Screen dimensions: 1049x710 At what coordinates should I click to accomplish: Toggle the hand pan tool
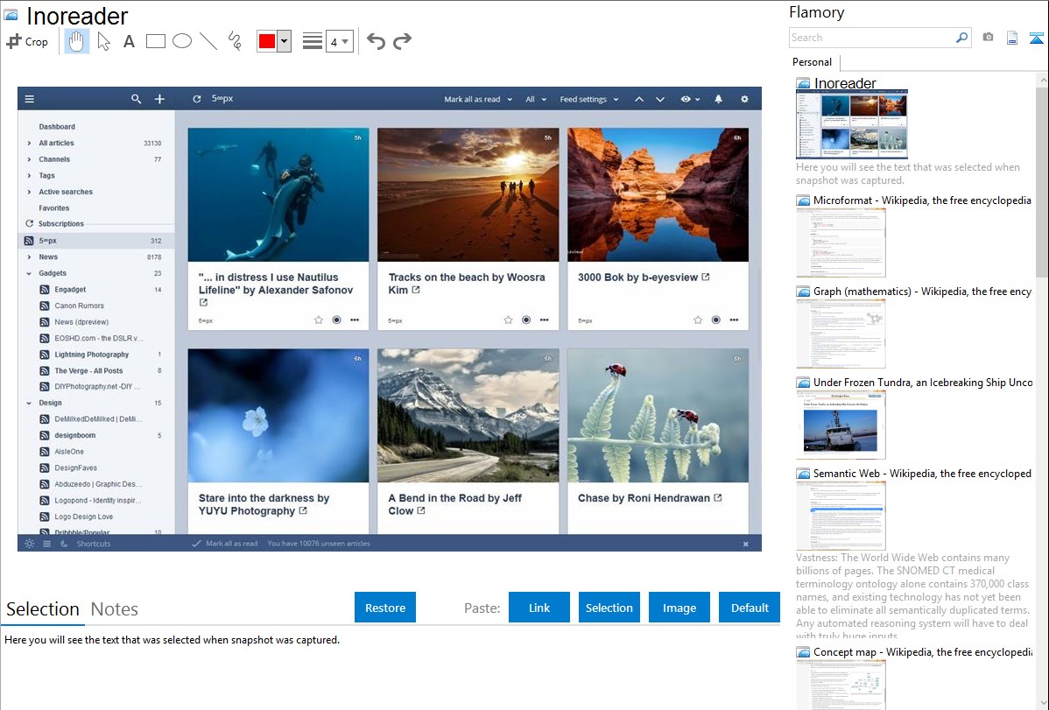(77, 41)
